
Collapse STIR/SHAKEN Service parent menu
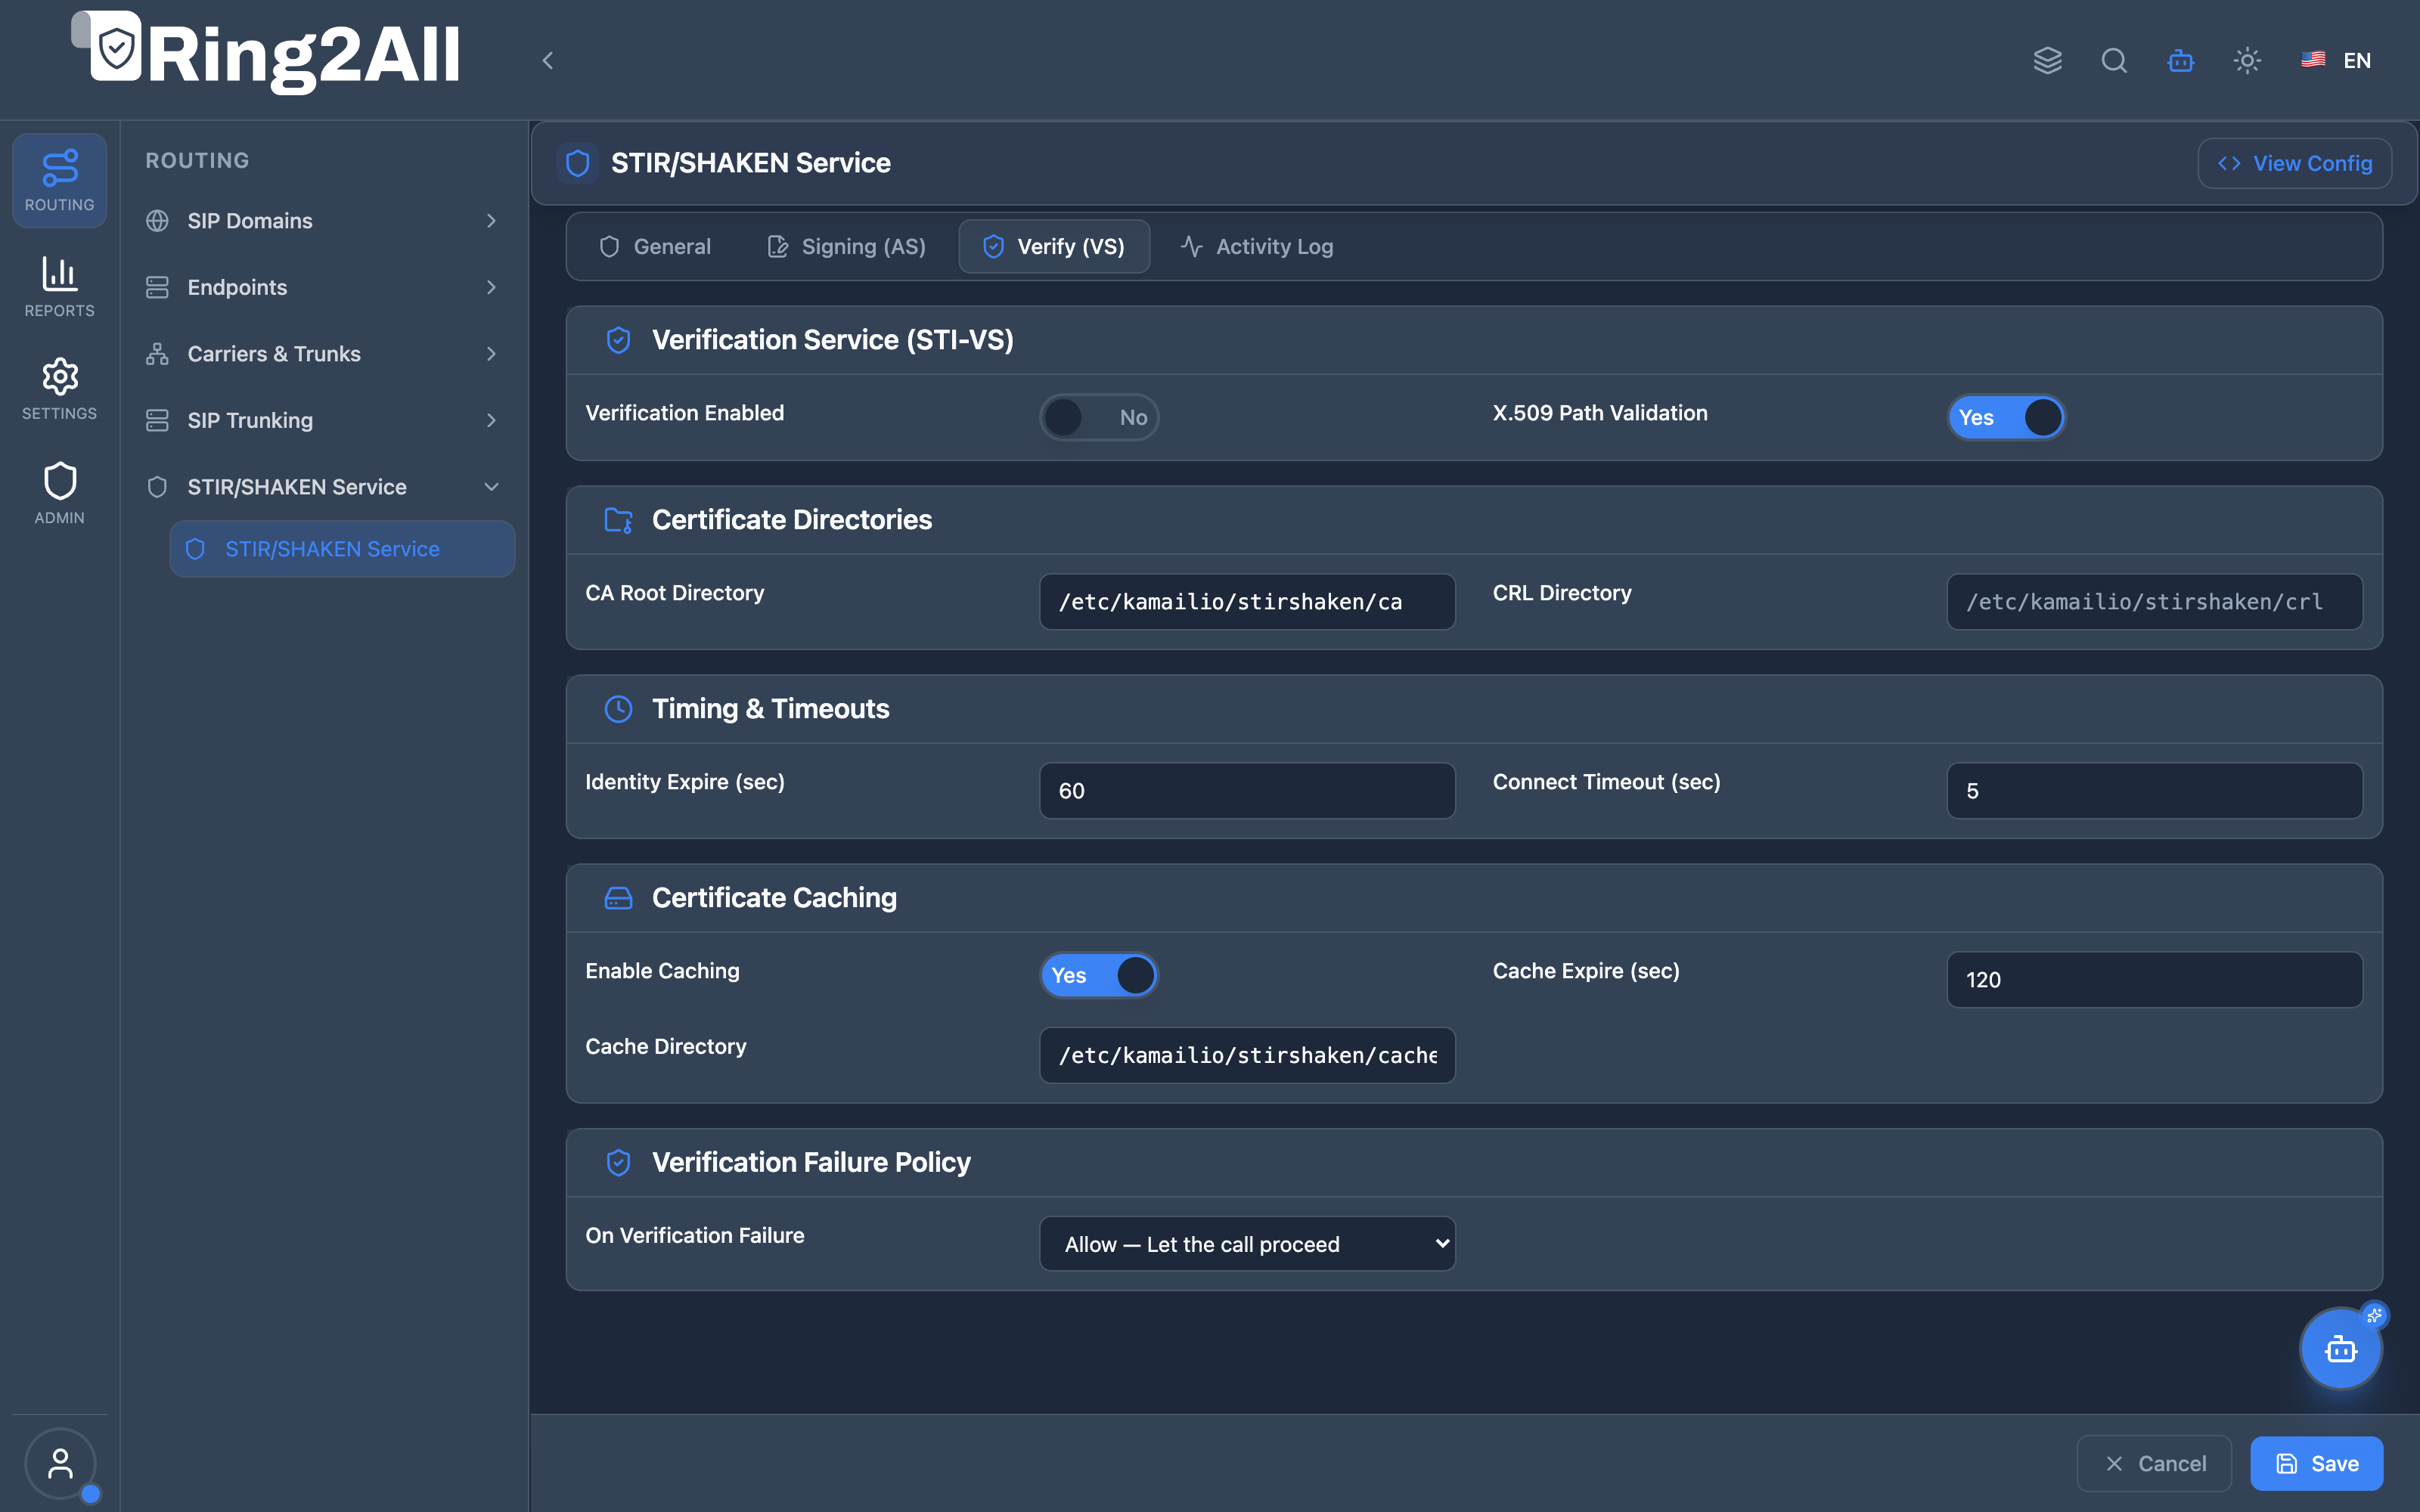tap(323, 487)
